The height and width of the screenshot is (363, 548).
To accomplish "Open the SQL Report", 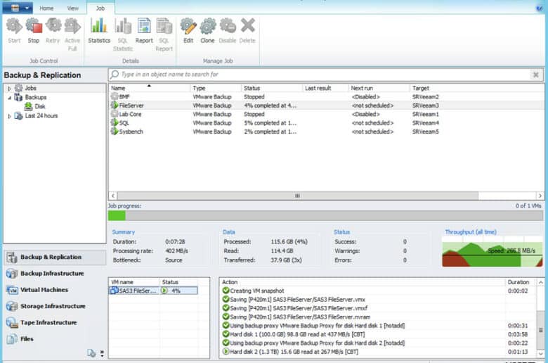I will [164, 34].
